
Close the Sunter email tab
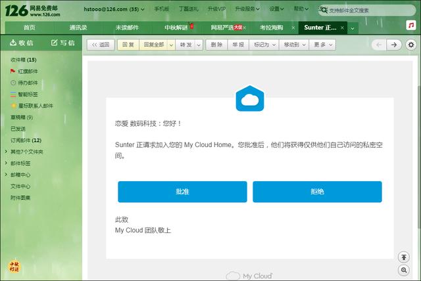point(342,28)
